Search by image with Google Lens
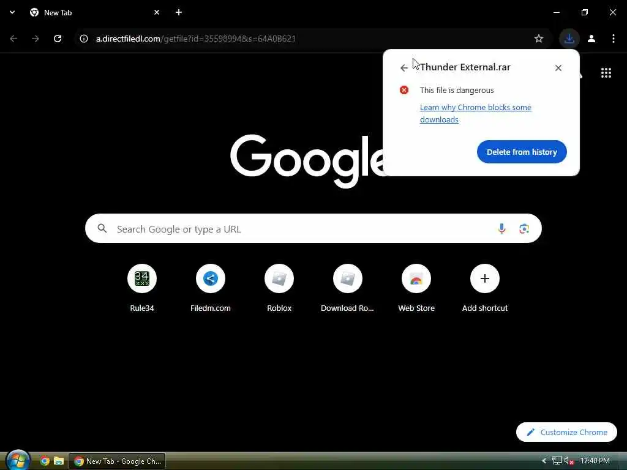 (524, 229)
